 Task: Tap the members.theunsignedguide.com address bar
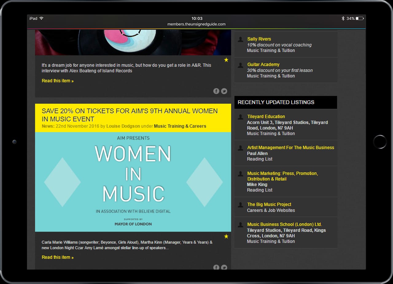coord(196,24)
